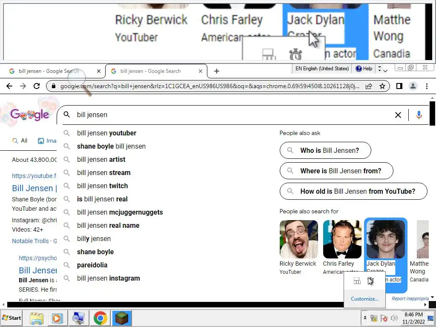Close the active bill jensen tab

(x=201, y=71)
